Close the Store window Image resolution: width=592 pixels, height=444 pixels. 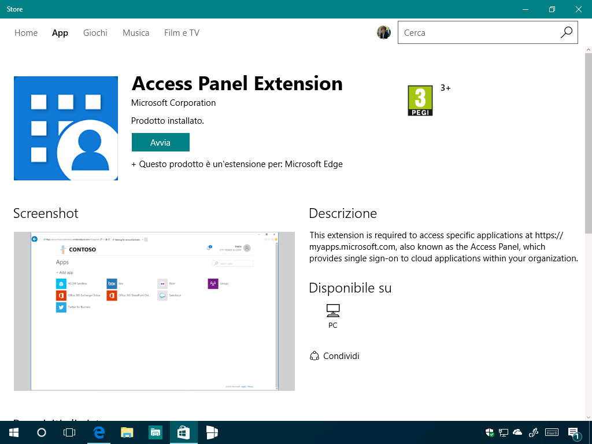click(x=578, y=9)
